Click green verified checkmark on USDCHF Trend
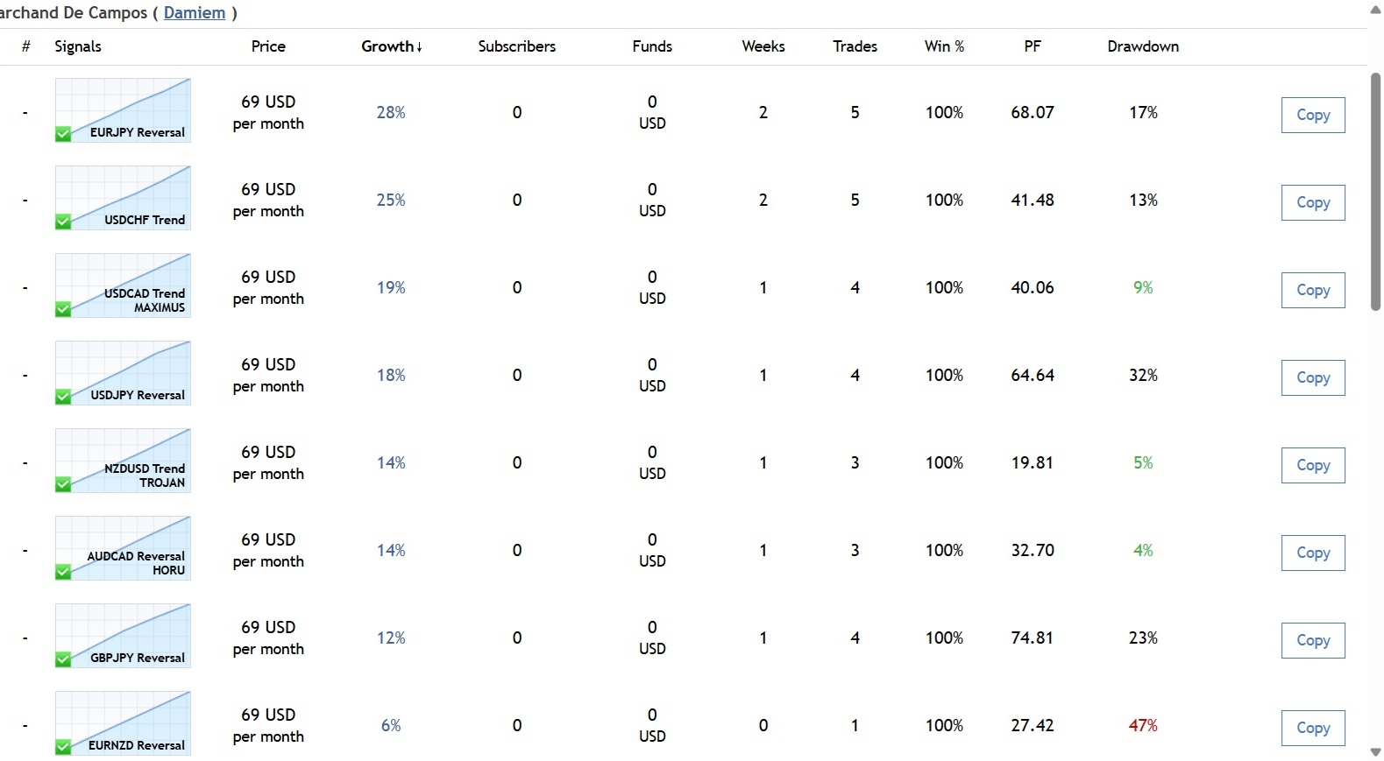The height and width of the screenshot is (761, 1384). click(x=63, y=222)
